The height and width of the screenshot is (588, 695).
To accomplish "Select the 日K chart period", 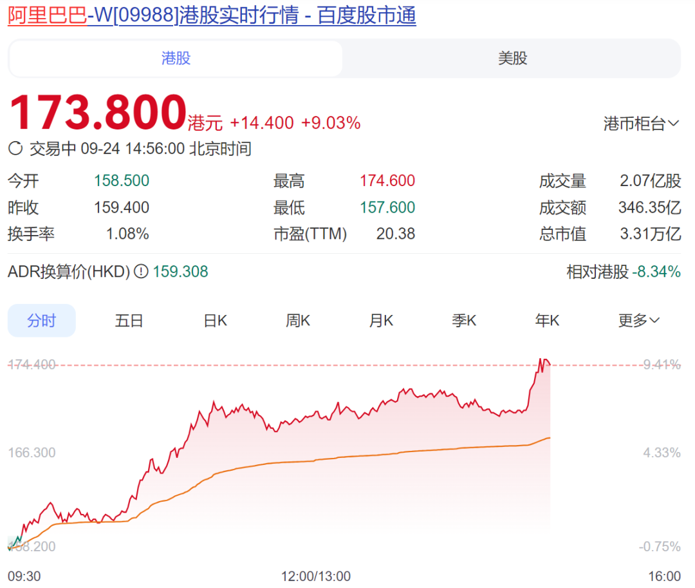I will pyautogui.click(x=214, y=320).
